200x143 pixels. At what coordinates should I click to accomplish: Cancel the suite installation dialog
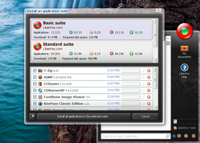click(x=145, y=116)
